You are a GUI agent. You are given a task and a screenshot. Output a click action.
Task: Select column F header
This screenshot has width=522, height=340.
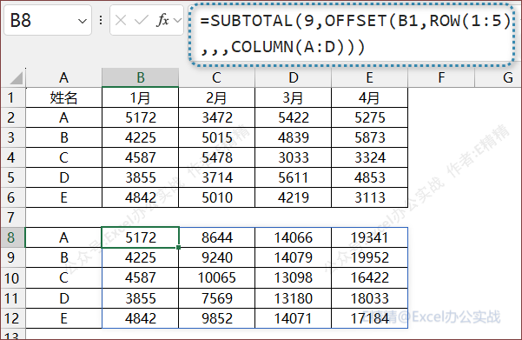point(441,77)
